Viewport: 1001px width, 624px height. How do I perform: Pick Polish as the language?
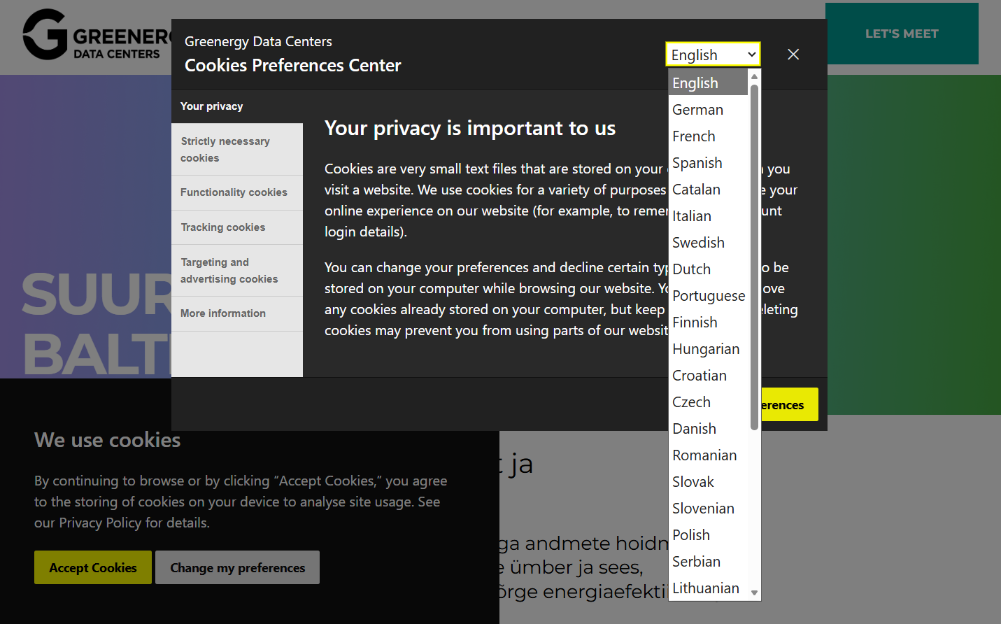click(x=709, y=535)
